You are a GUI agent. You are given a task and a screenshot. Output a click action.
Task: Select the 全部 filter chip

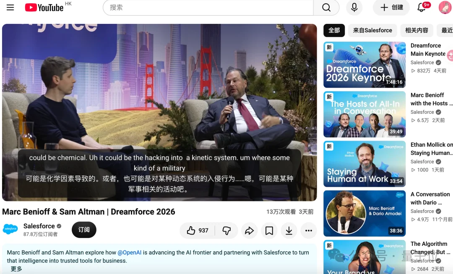(334, 30)
